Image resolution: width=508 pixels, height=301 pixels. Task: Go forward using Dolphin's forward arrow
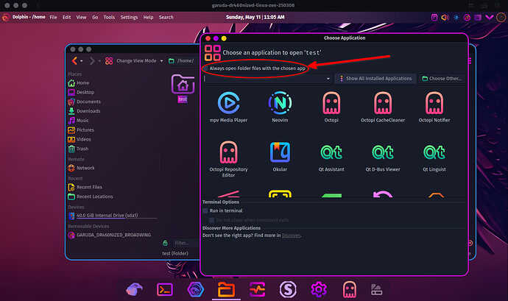(92, 60)
